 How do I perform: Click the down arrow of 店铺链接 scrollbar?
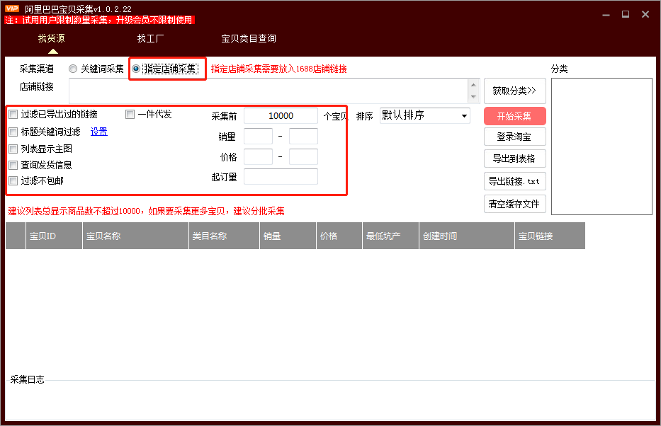[x=473, y=97]
